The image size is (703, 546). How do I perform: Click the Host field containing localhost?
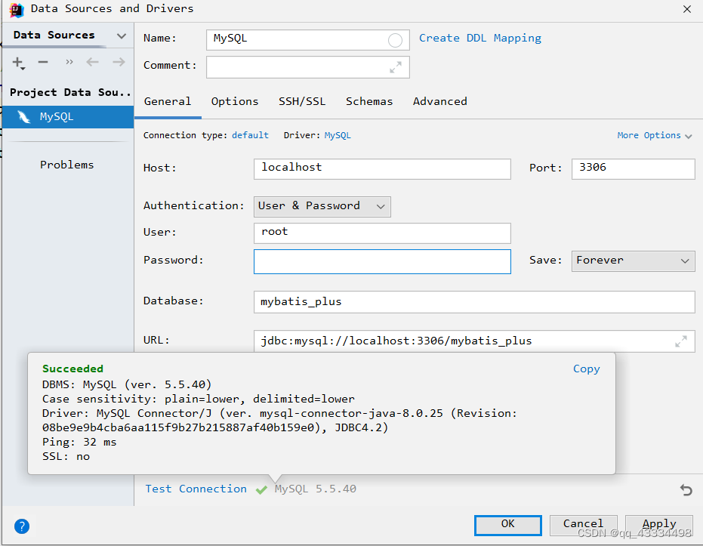[382, 169]
